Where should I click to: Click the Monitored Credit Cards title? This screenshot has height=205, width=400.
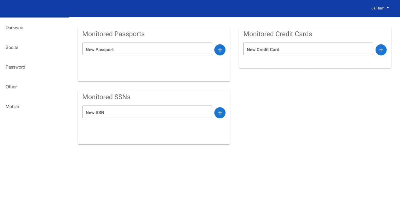[277, 34]
